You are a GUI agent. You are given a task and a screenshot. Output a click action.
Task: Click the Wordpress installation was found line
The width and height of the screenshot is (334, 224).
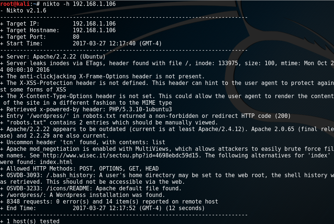click(83, 195)
